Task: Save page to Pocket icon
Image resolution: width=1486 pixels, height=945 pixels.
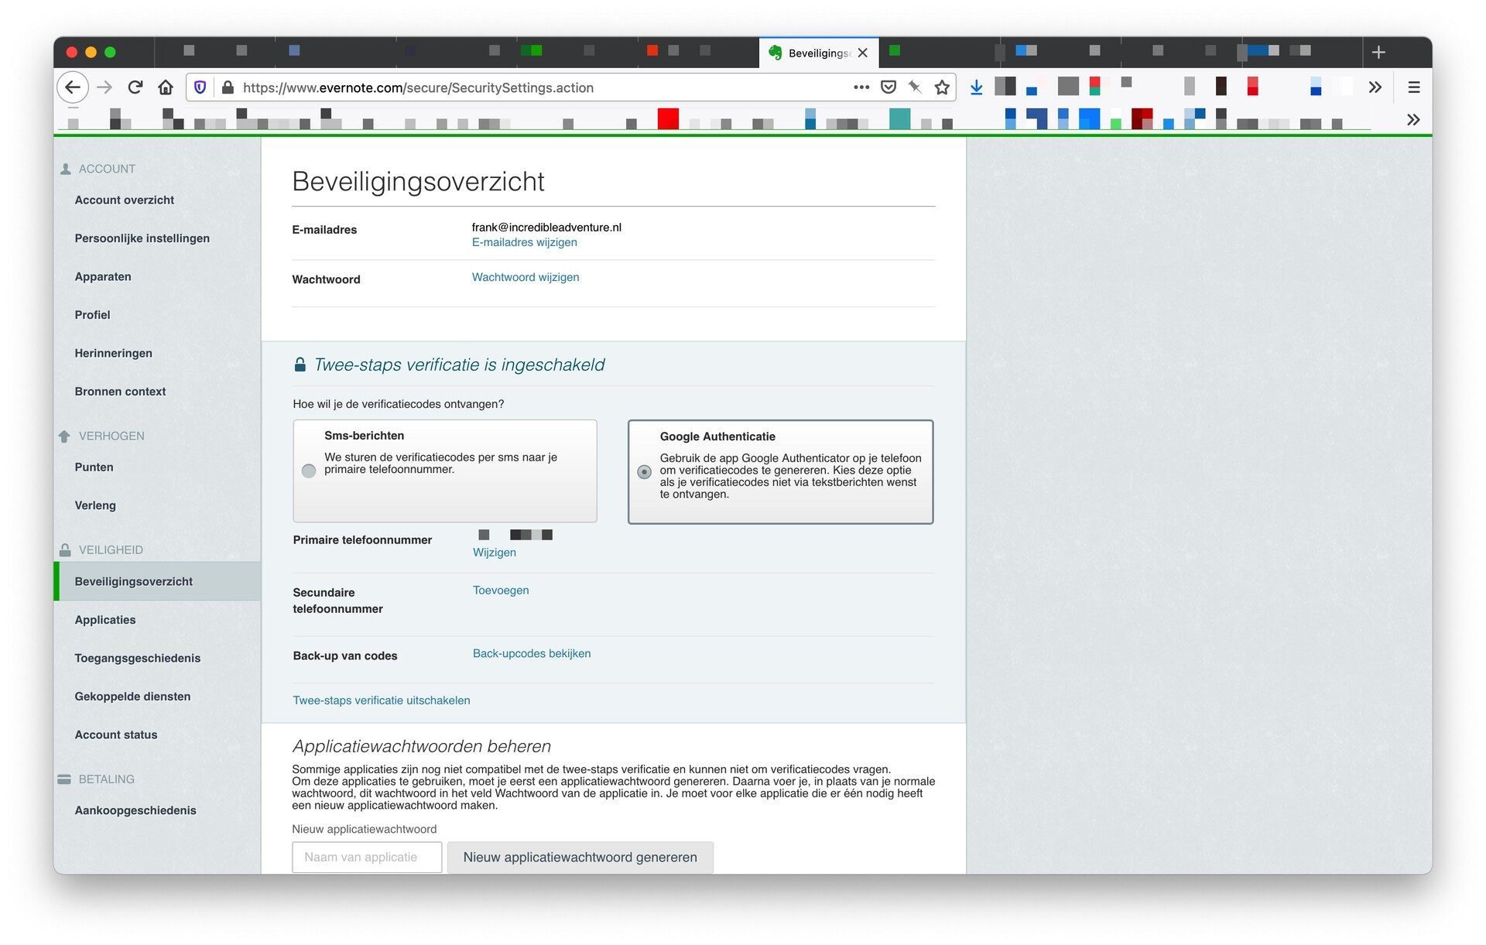Action: click(889, 87)
